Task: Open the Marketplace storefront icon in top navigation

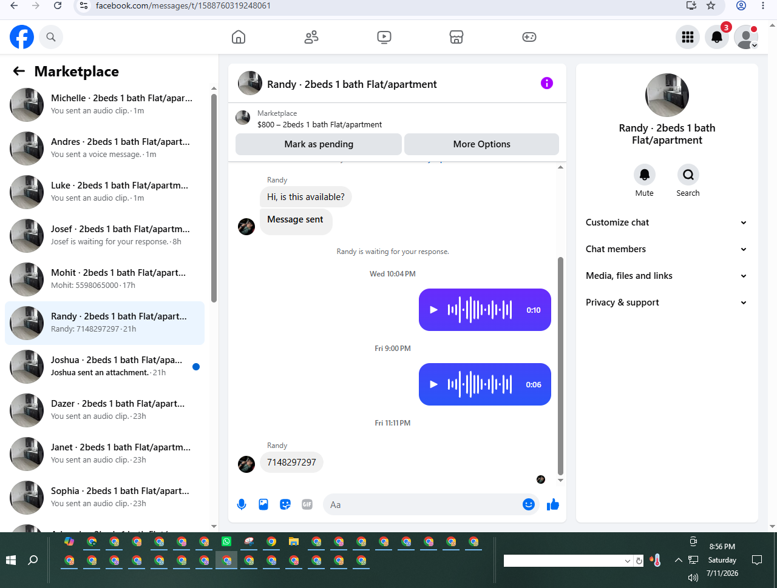Action: coord(456,37)
